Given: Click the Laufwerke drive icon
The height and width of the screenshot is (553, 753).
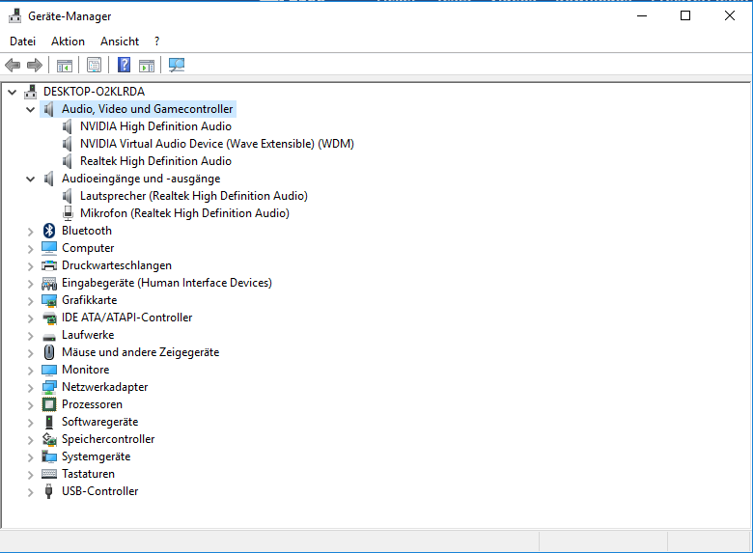Looking at the screenshot, I should 49,336.
